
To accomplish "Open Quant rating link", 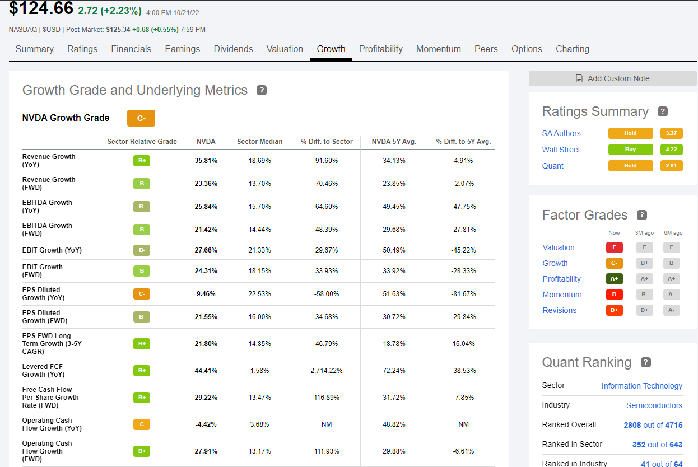I will (x=553, y=166).
